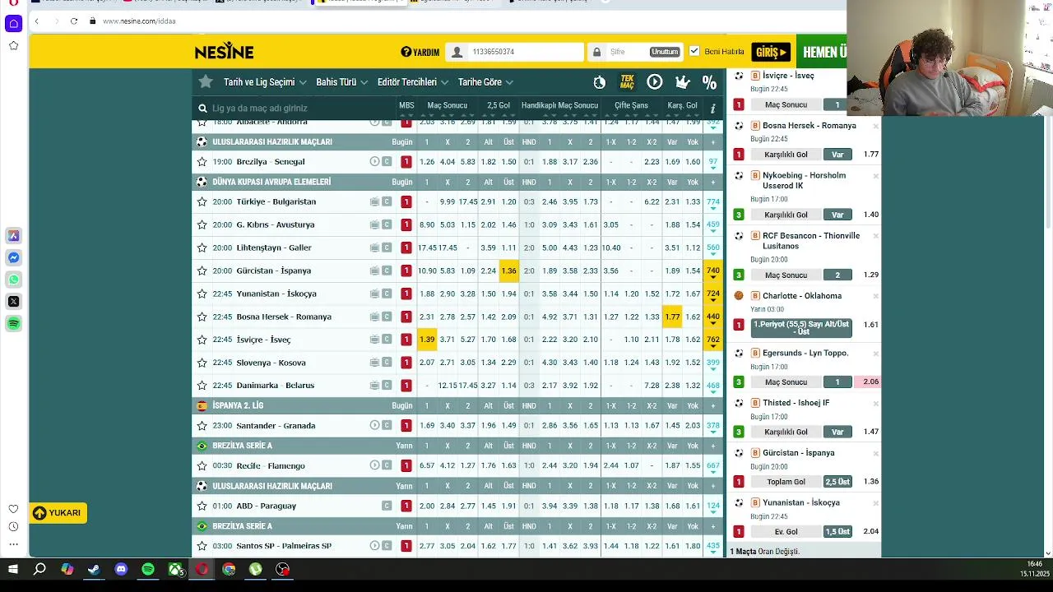
Task: Click the Unuttum forgot password button
Action: tap(665, 52)
